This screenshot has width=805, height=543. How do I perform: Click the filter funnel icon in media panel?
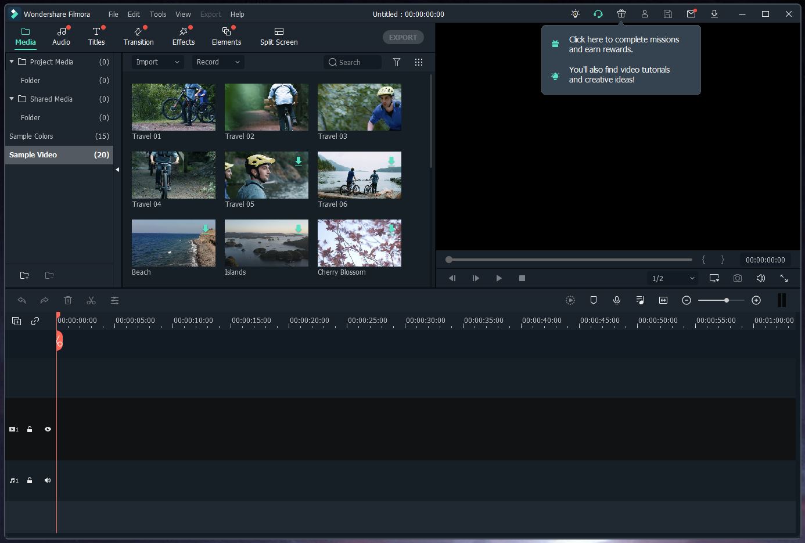[x=397, y=62]
